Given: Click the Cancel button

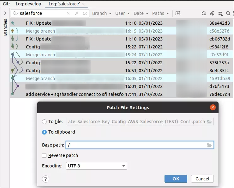Looking at the screenshot, I should (202, 179).
